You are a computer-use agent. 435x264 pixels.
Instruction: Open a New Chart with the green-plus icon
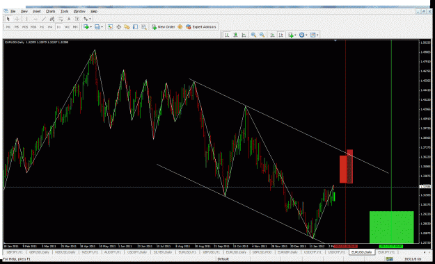tap(86, 27)
